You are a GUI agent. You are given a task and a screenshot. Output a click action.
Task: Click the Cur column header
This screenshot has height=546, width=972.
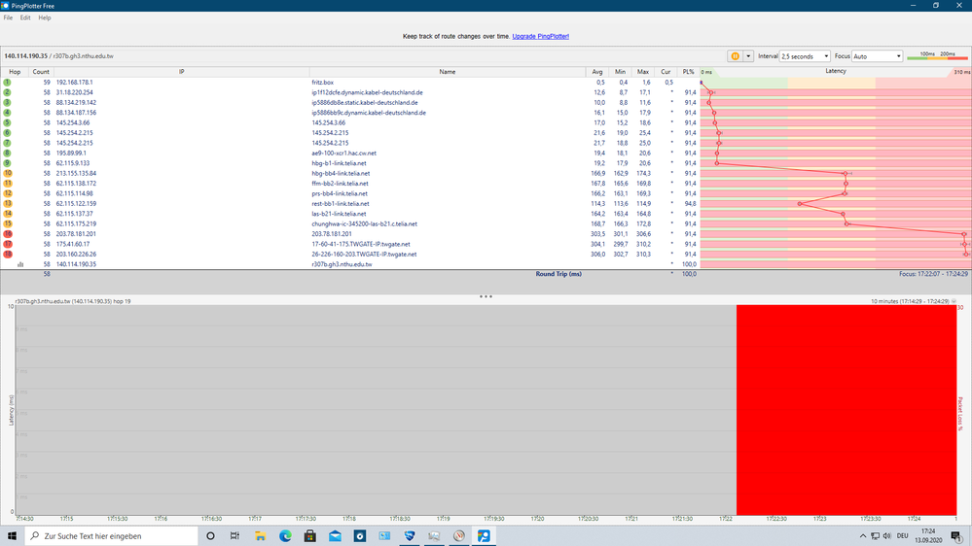tap(666, 72)
